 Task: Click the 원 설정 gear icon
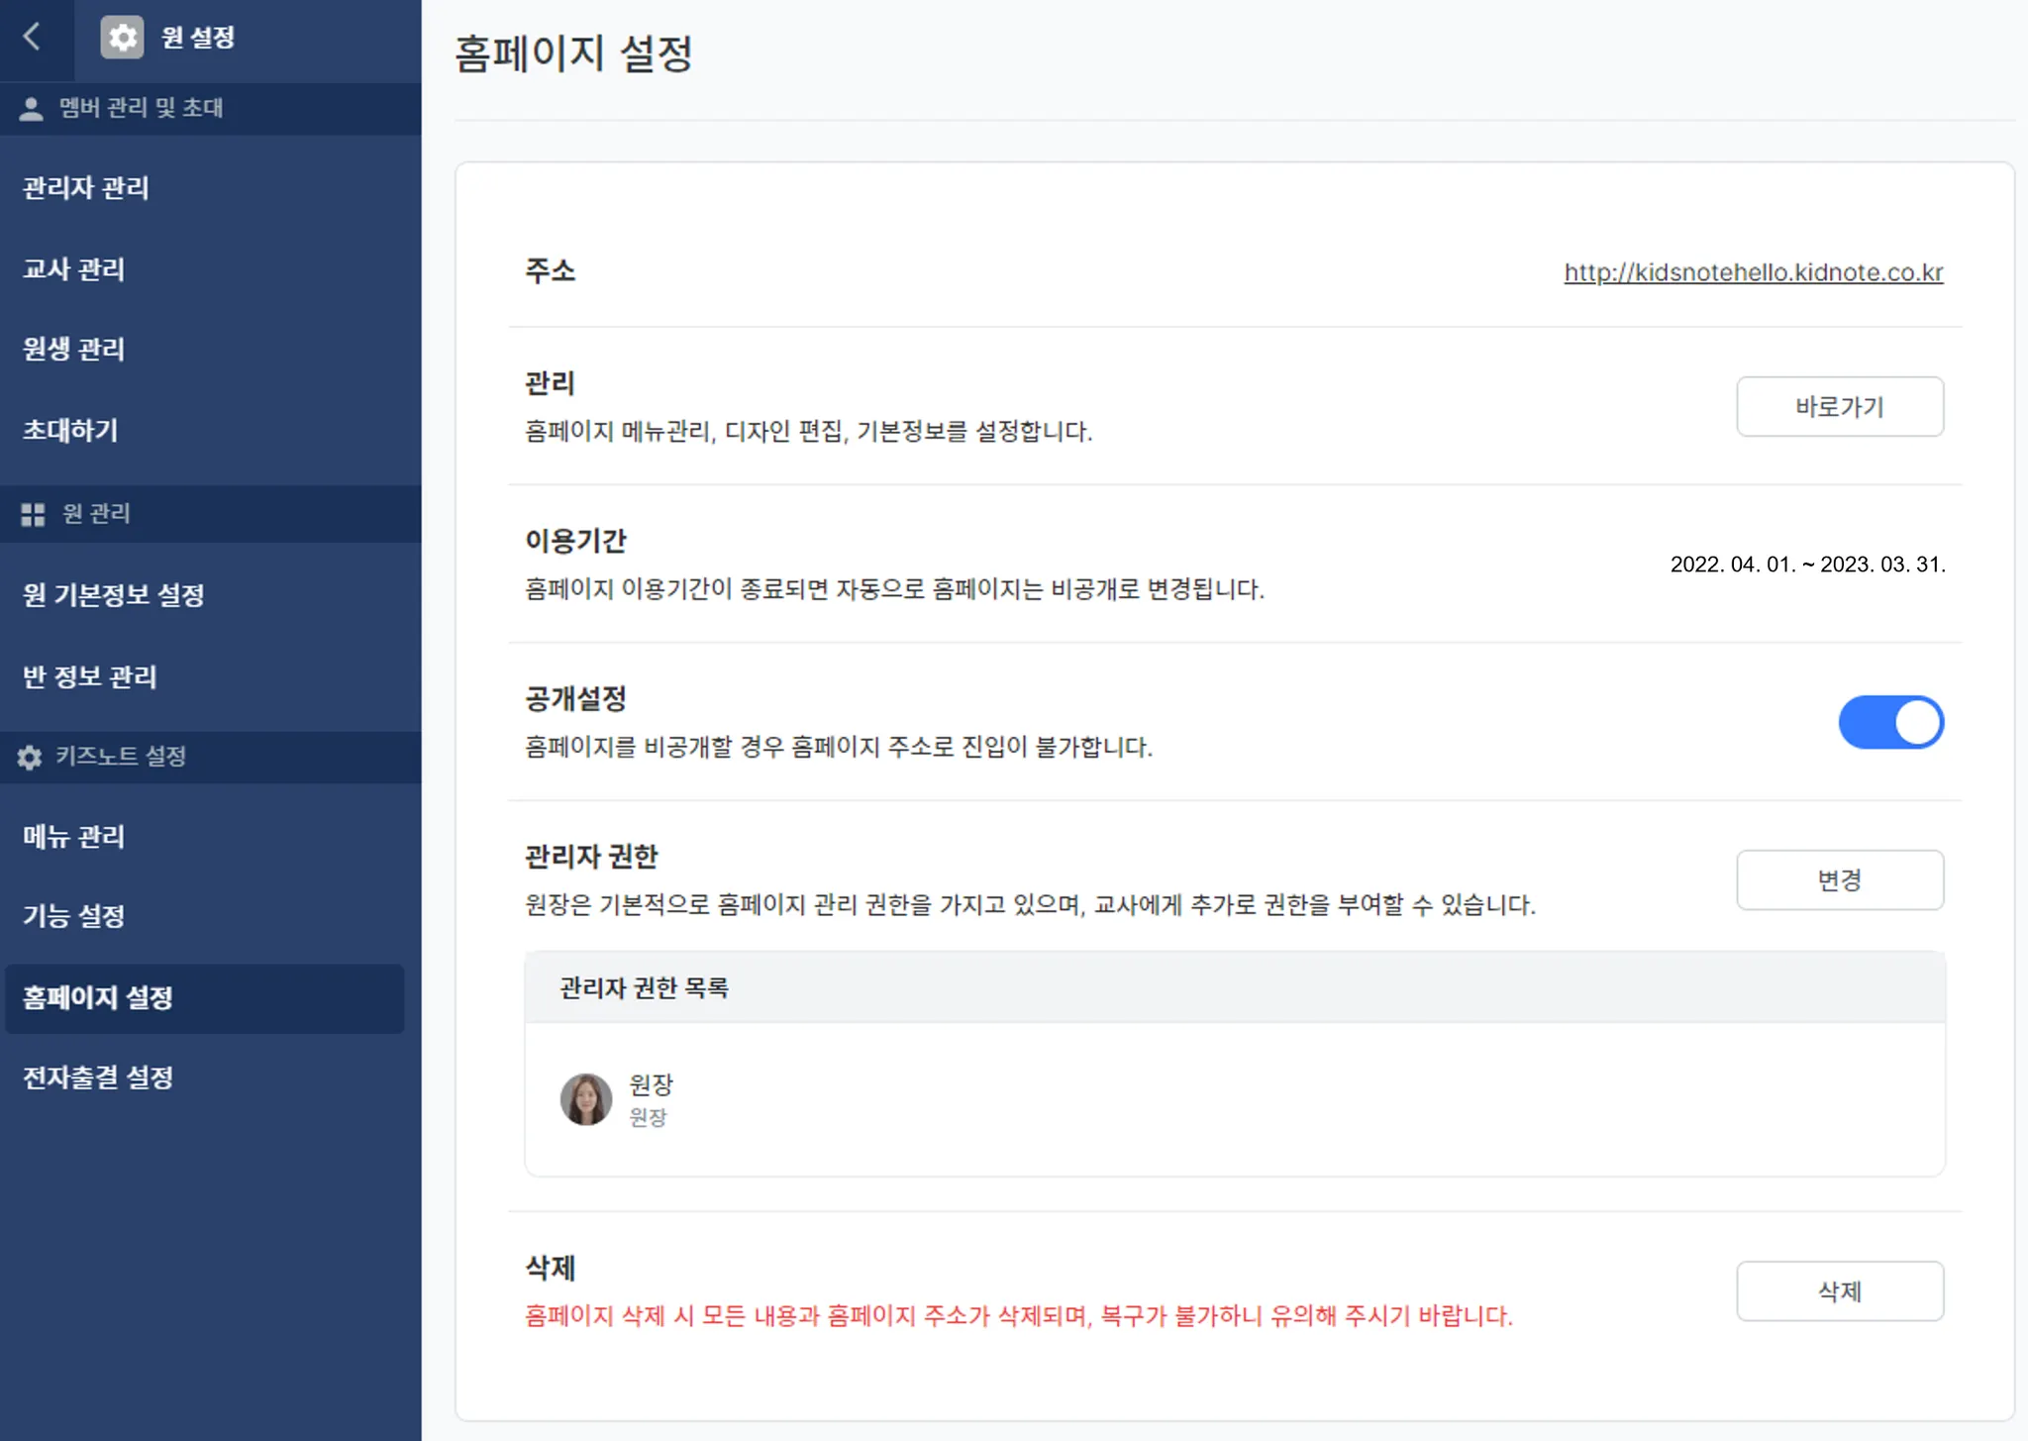click(122, 38)
